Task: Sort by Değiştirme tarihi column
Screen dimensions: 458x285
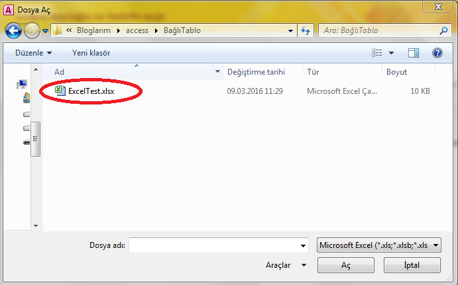Action: [x=256, y=72]
